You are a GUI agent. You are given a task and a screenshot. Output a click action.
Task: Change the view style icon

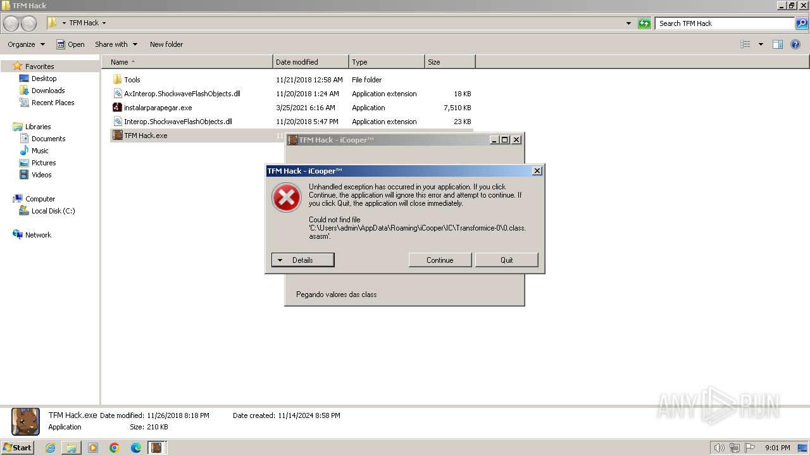pos(745,44)
